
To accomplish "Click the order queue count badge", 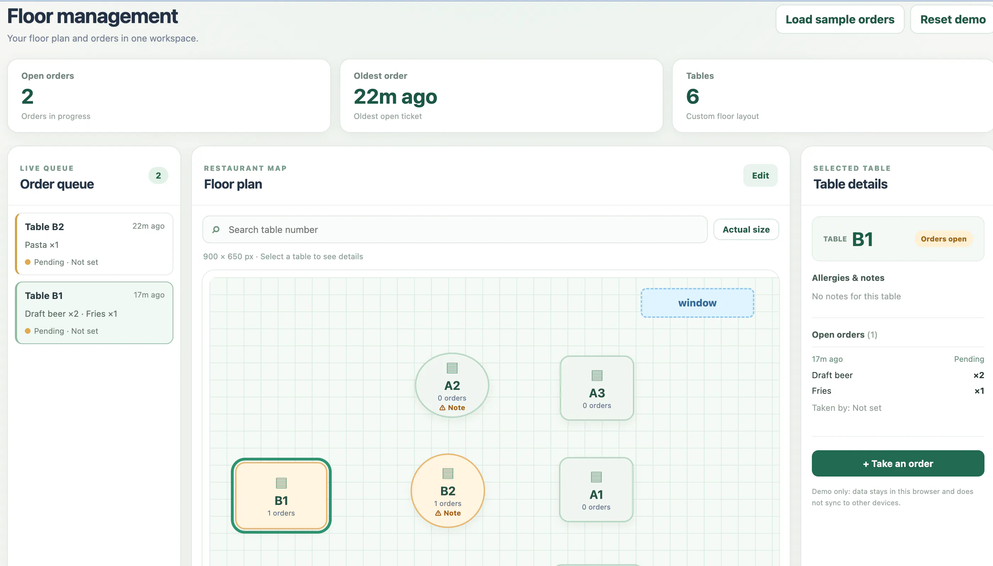I will click(x=158, y=175).
